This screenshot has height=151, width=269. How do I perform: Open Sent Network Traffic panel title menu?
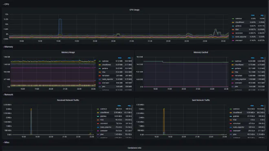(x=201, y=100)
